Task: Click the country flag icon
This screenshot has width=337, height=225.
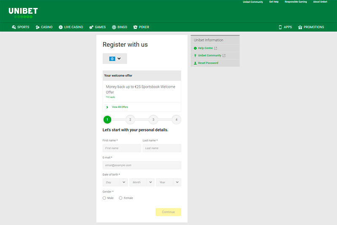Action: click(x=112, y=59)
